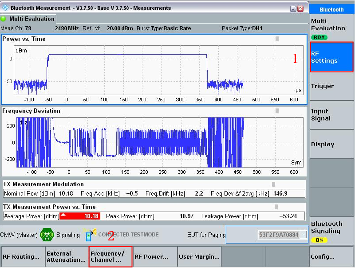Click the TX Measurement Modulation panel marker
The height and width of the screenshot is (268, 355).
click(273, 184)
